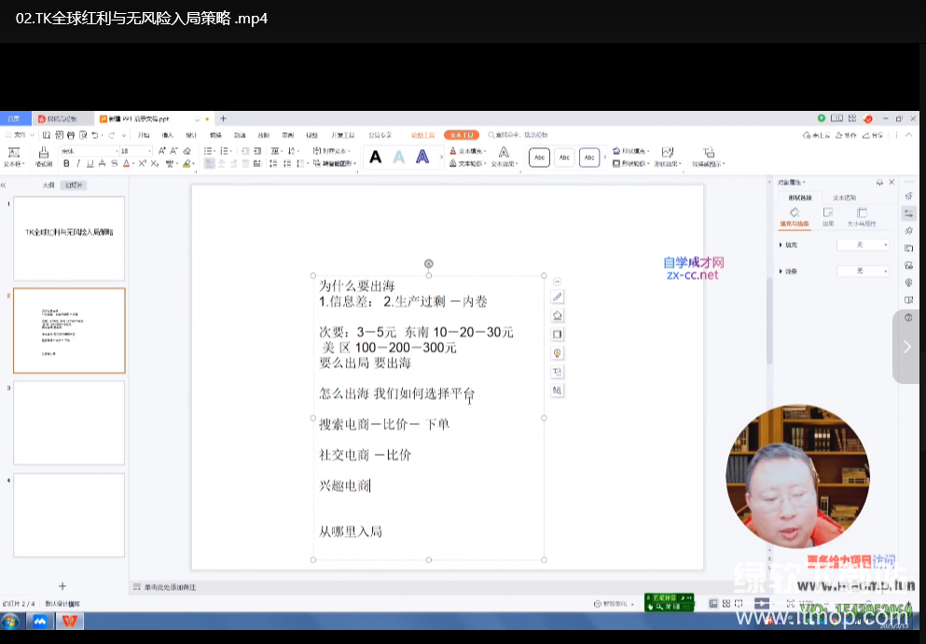Click the undo arrow in quick toolbar
926x644 pixels.
94,135
